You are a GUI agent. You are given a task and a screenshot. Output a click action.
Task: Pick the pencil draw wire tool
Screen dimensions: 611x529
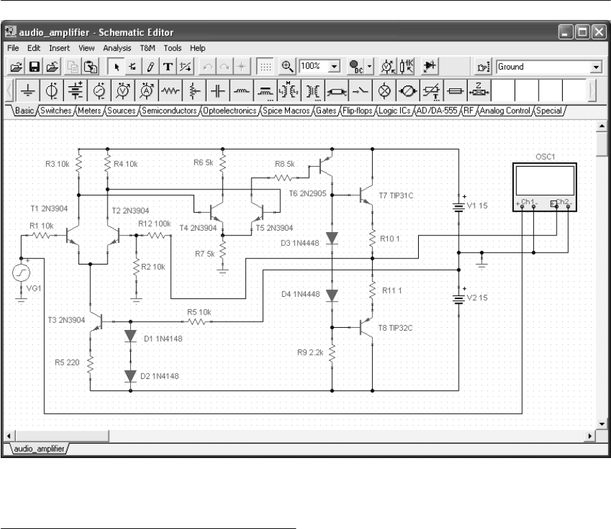point(150,67)
